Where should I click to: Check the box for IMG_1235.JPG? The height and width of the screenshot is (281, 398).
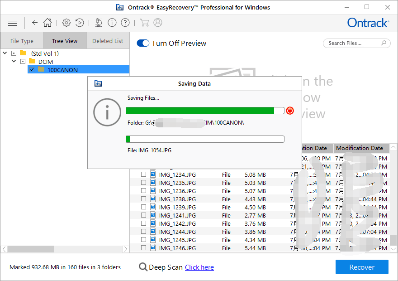pos(144,183)
